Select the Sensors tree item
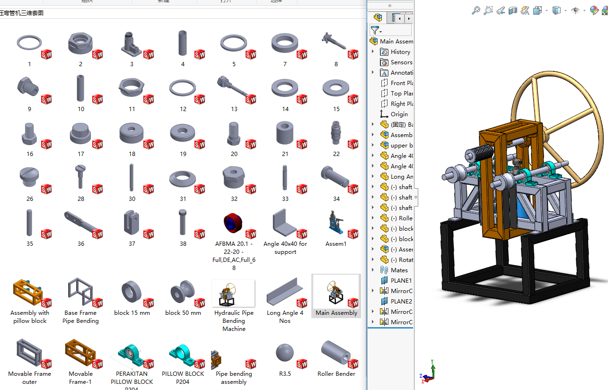608x390 pixels. 401,62
